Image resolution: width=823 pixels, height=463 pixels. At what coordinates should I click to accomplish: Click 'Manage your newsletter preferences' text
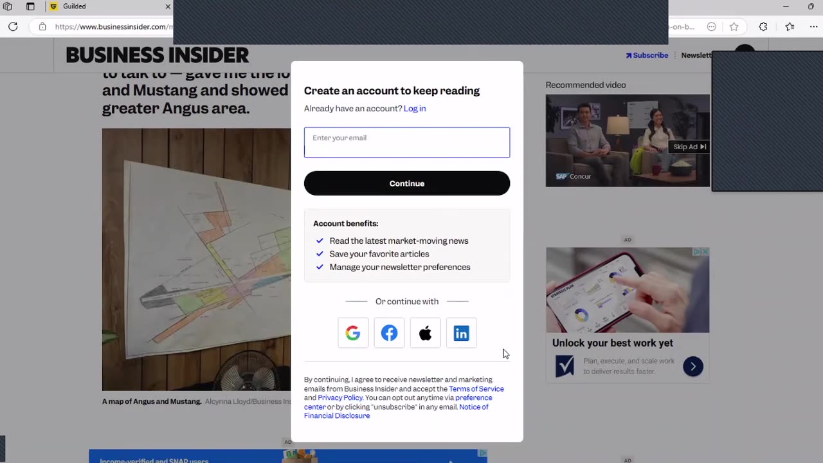click(x=400, y=267)
